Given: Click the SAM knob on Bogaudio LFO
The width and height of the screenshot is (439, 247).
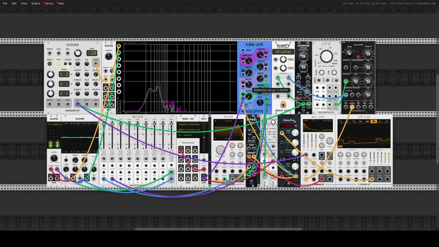Looking at the screenshot, I should click(x=321, y=73).
